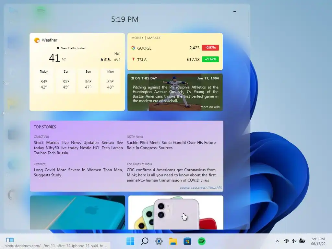Click the battery tray icon
This screenshot has height=249, width=332.
(x=302, y=241)
